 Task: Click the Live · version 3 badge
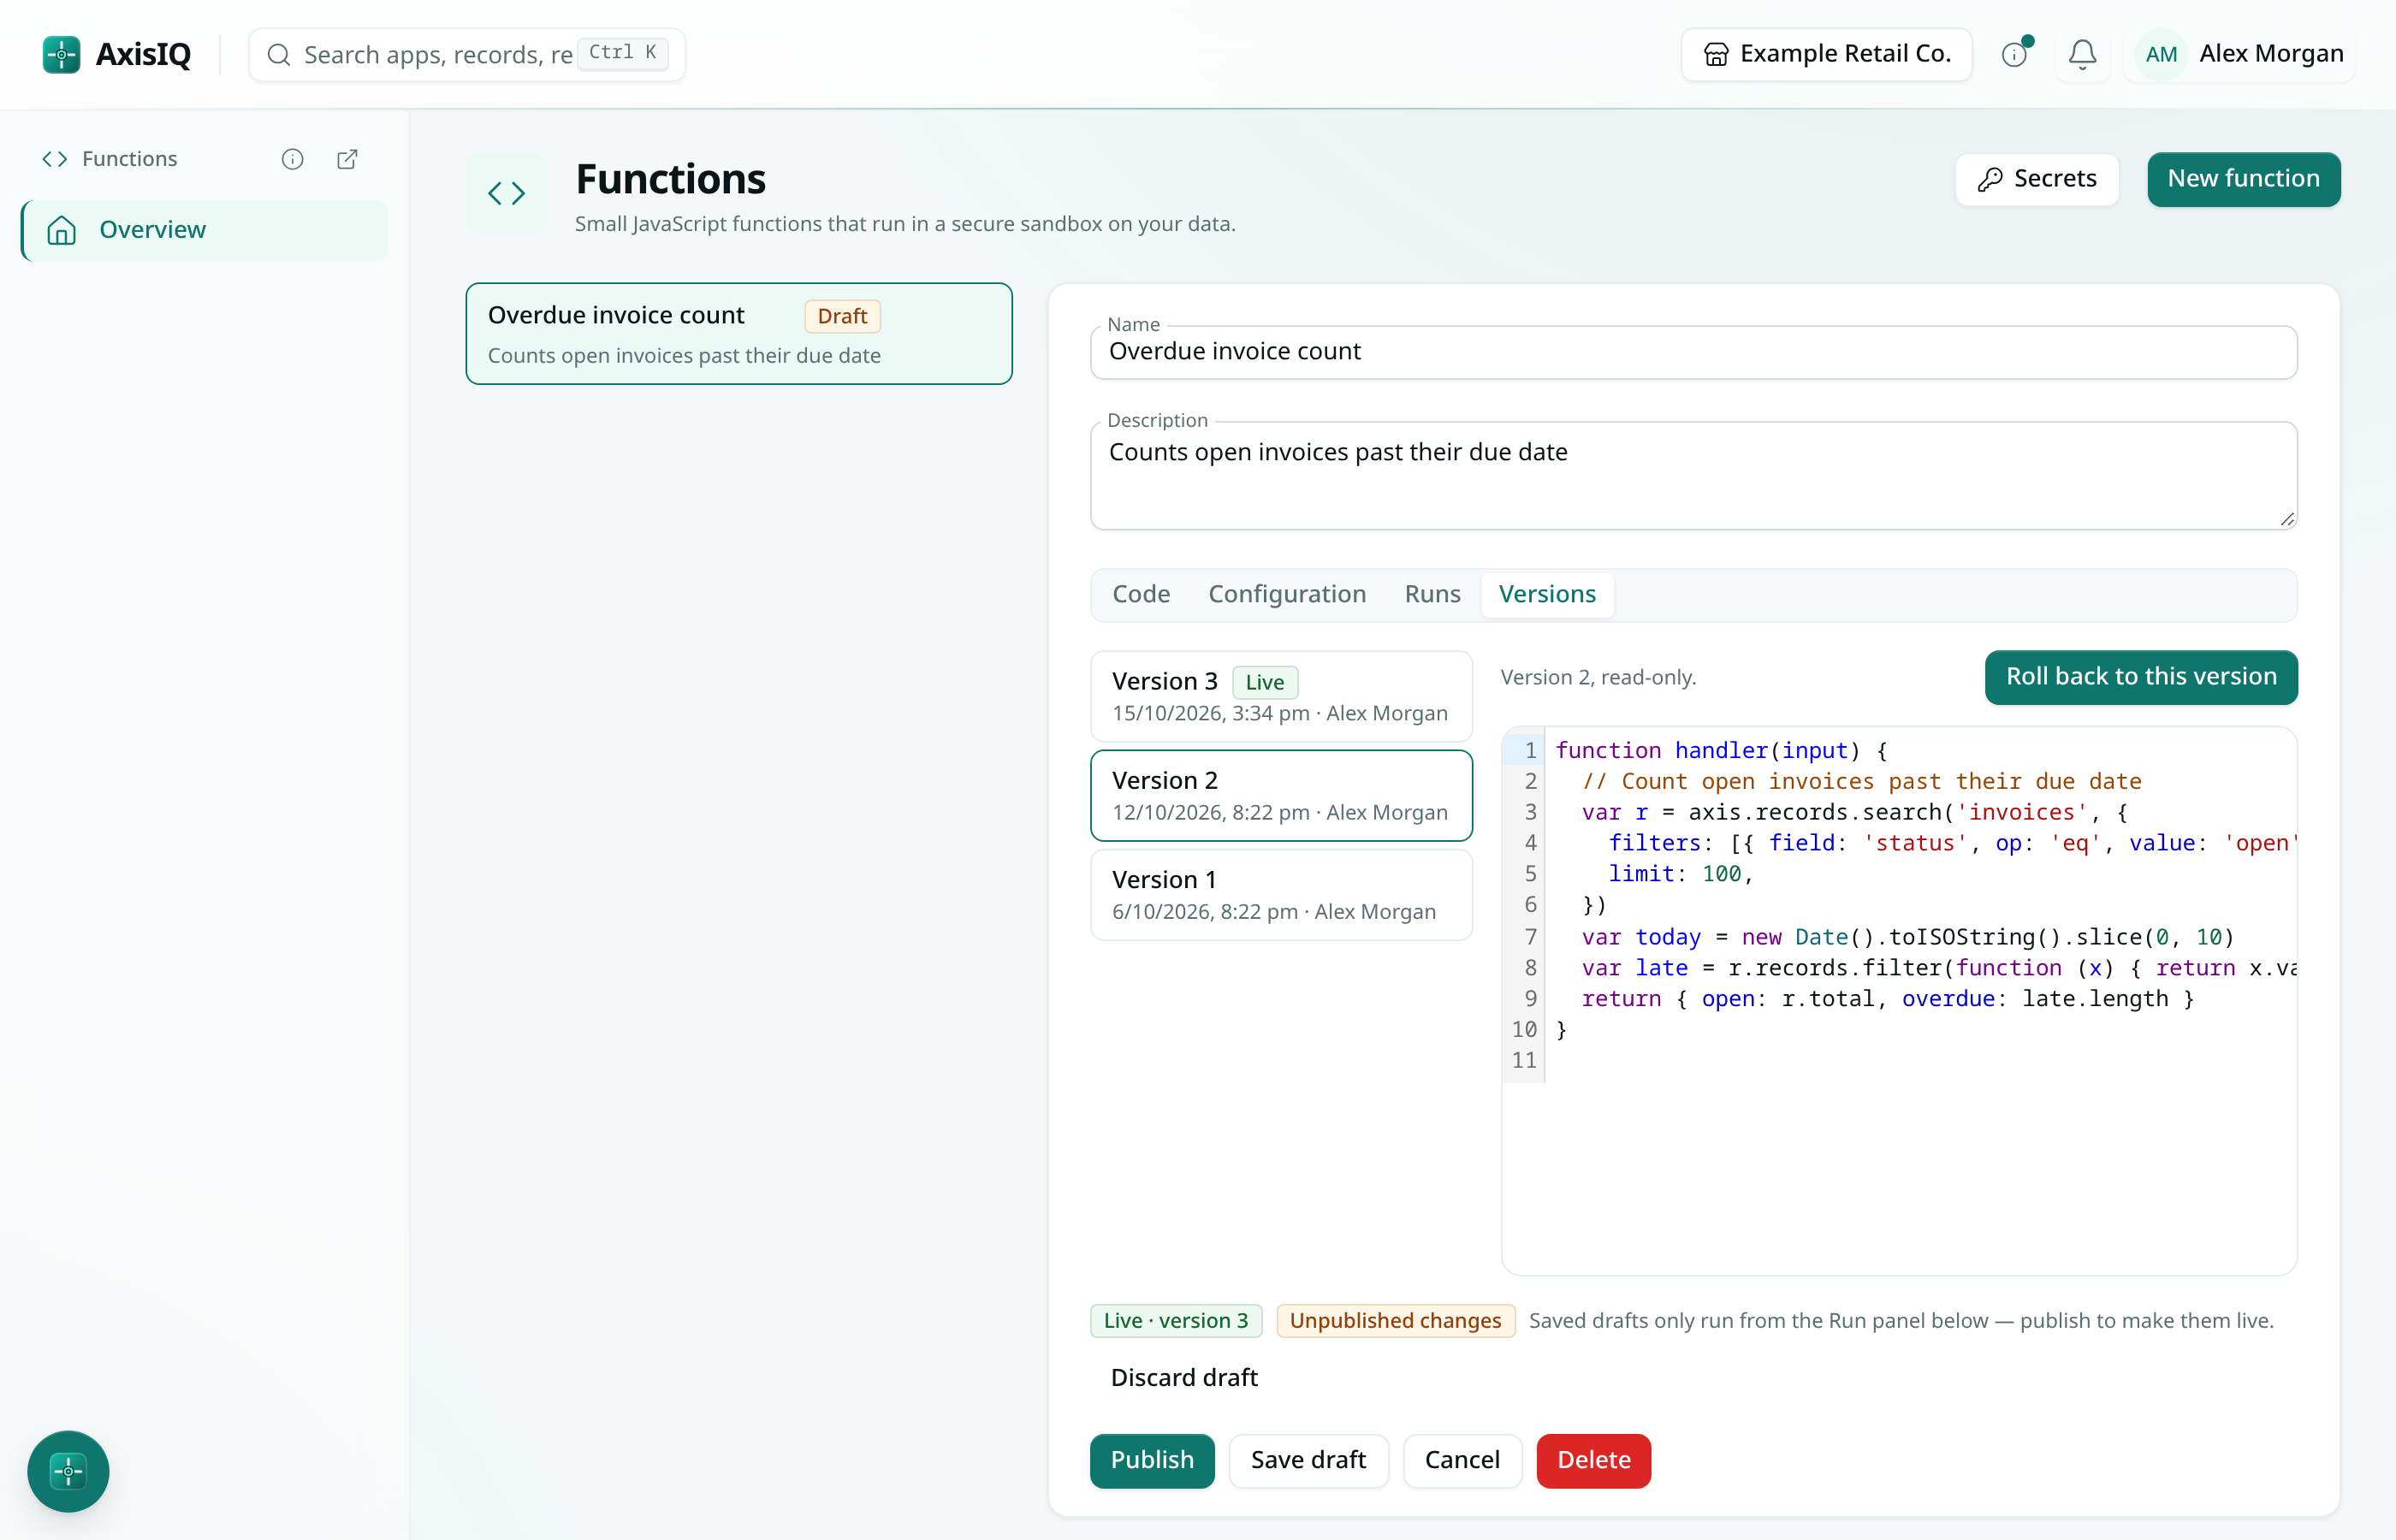pos(1176,1320)
